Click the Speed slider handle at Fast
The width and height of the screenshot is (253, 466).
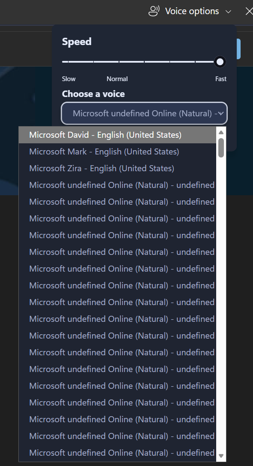pos(220,62)
